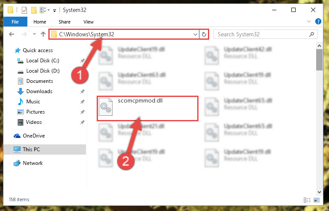Switch to large thumbnails view icon
This screenshot has width=329, height=211.
click(x=317, y=200)
